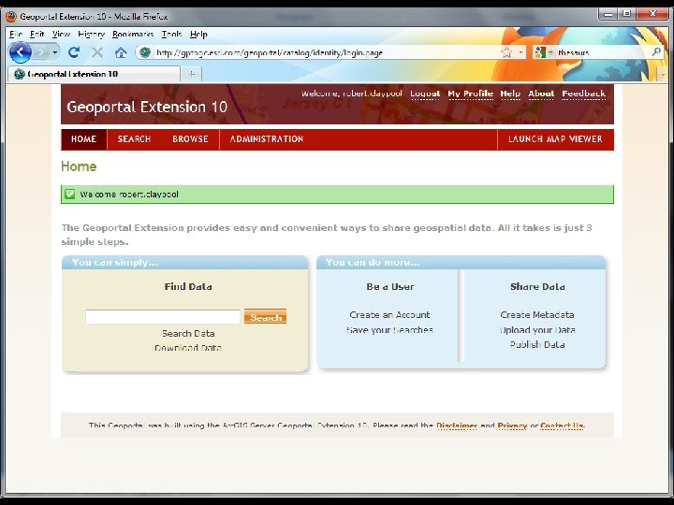
Task: Click Create Metadata
Action: [x=537, y=315]
